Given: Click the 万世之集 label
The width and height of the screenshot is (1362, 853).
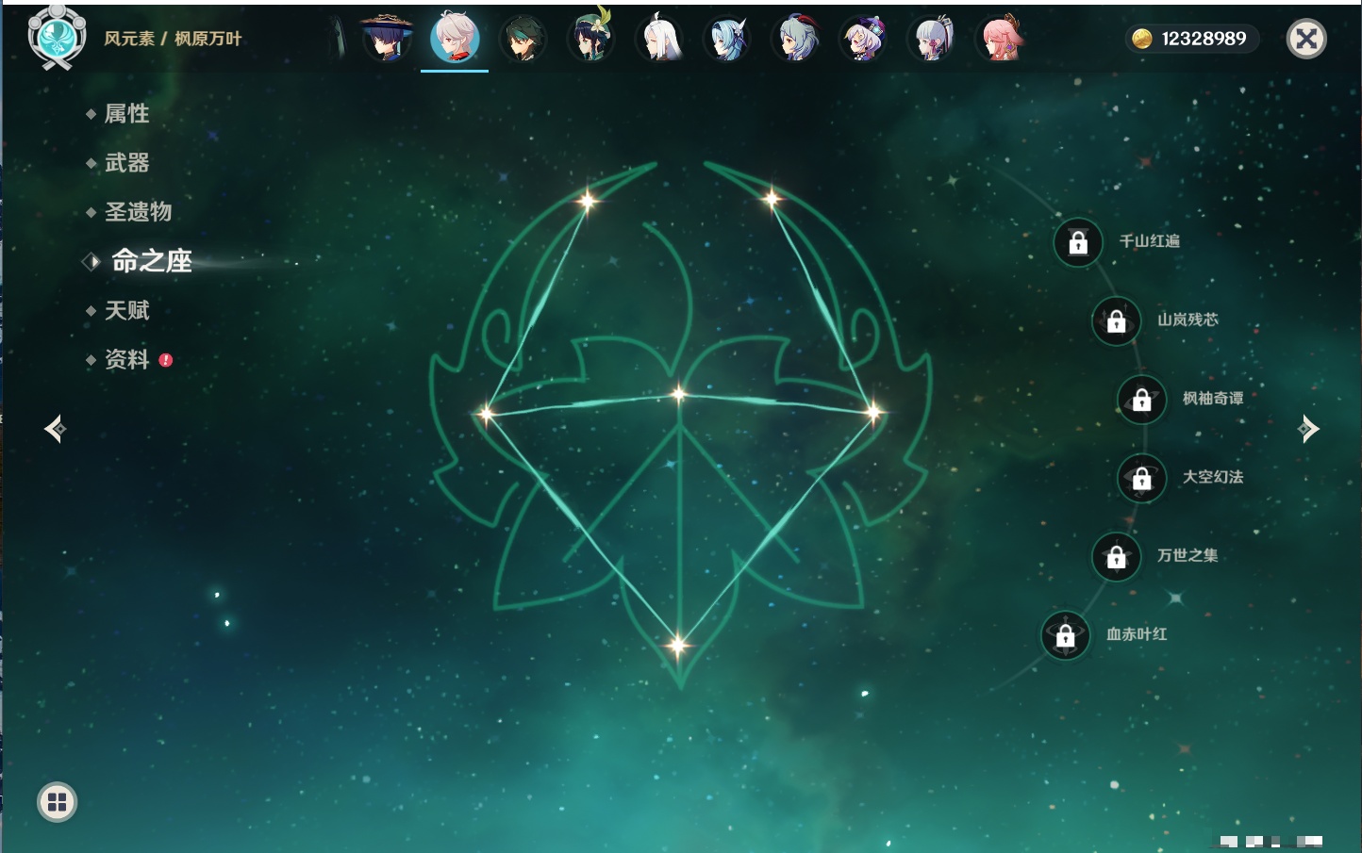Looking at the screenshot, I should point(1188,555).
